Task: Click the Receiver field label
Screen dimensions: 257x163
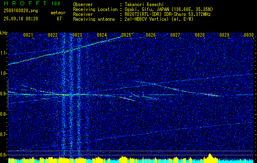Action: tap(83, 14)
